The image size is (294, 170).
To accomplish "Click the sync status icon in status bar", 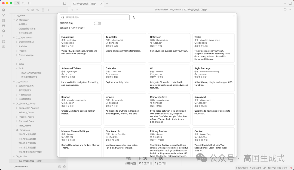I will [291, 168].
